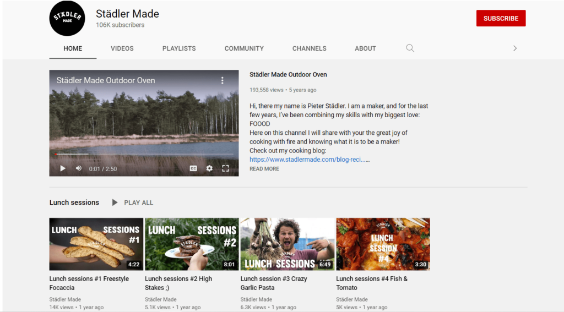Click the channel name under the High Stakes video
This screenshot has width=564, height=312.
[x=161, y=299]
